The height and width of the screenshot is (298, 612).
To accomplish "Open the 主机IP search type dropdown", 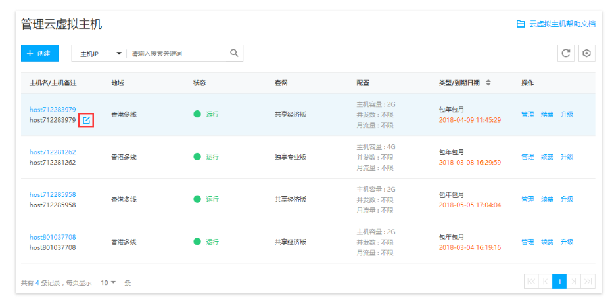I will click(101, 53).
